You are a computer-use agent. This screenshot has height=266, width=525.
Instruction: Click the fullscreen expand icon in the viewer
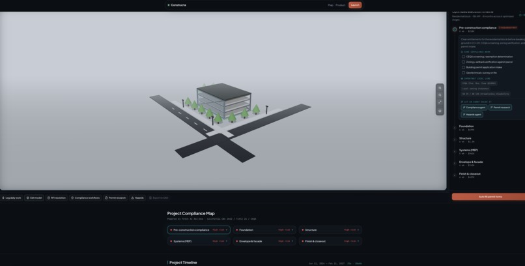pyautogui.click(x=440, y=102)
